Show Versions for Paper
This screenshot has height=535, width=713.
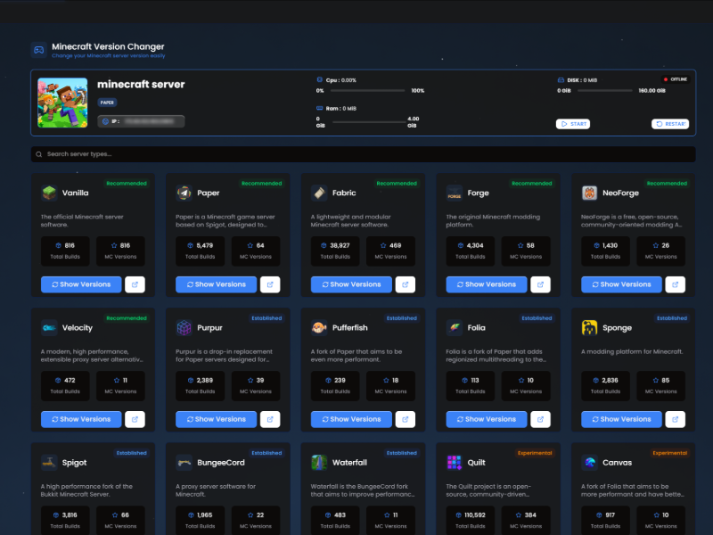pos(217,284)
